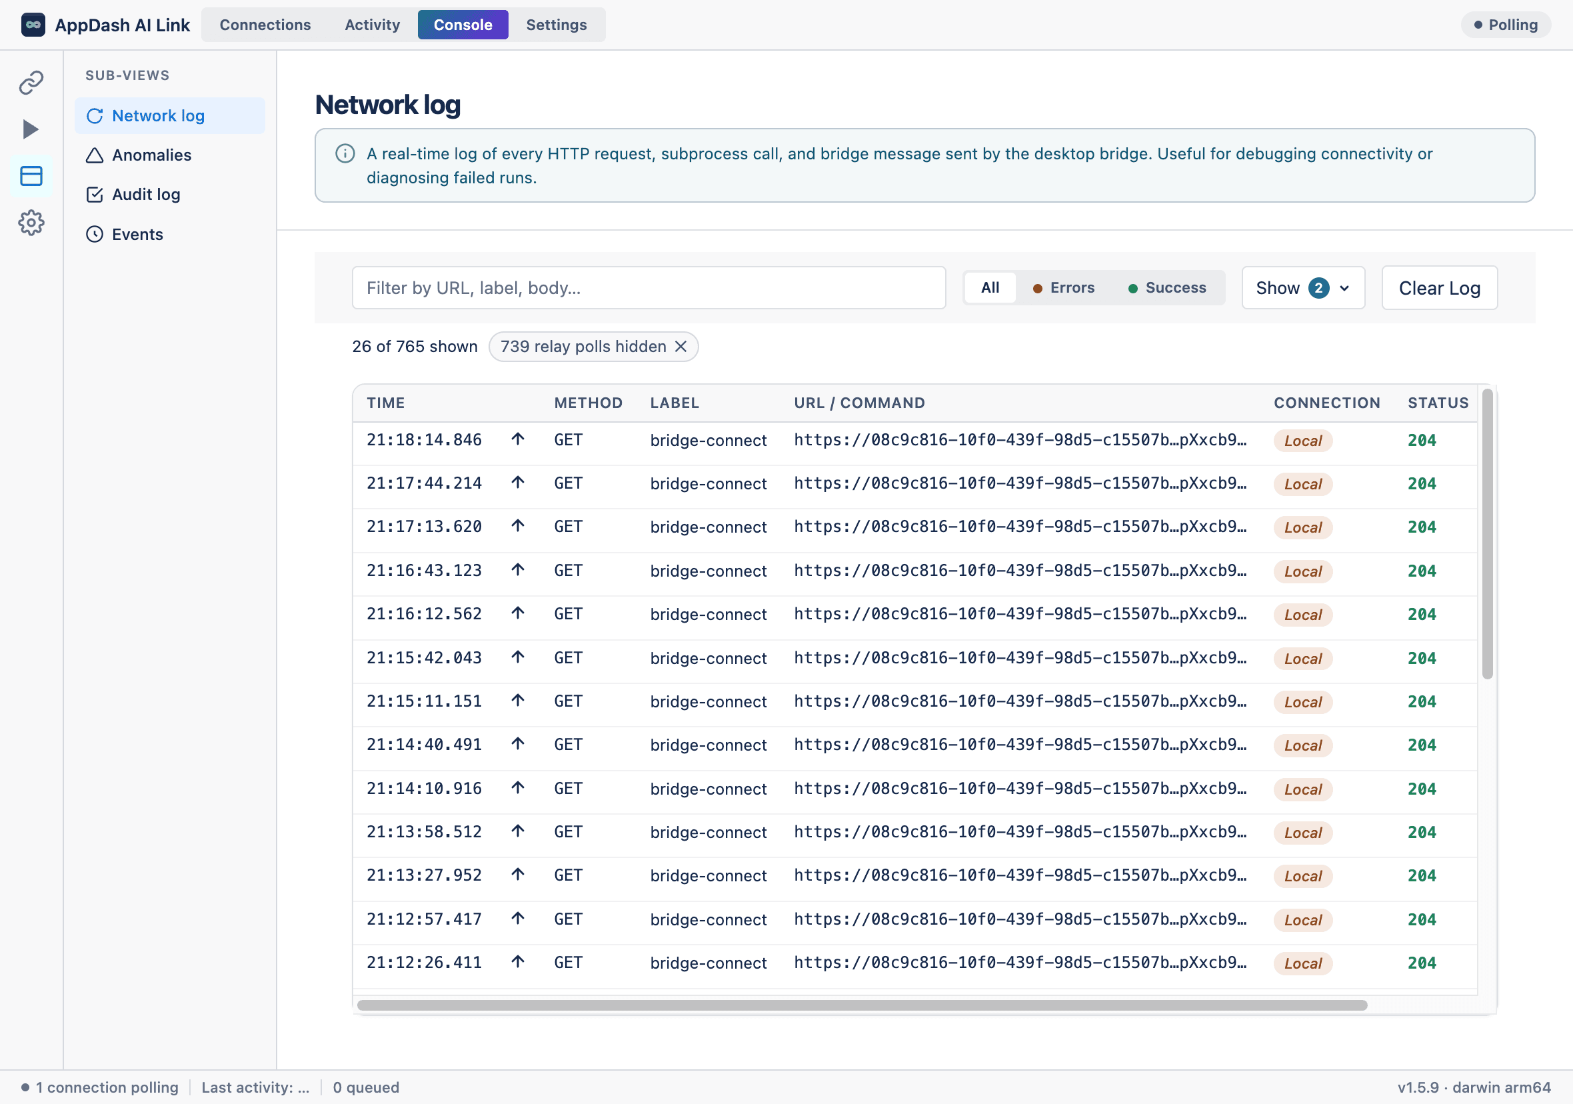Click the up arrow on the 21:17:13.620 row
The height and width of the screenshot is (1104, 1573).
click(518, 526)
